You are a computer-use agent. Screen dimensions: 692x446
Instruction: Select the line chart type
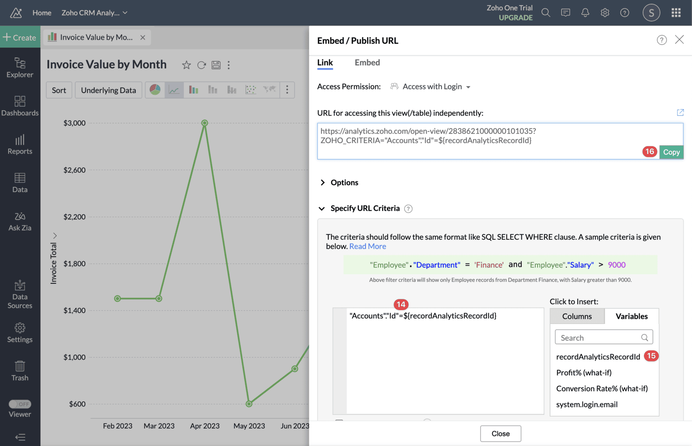(x=174, y=90)
